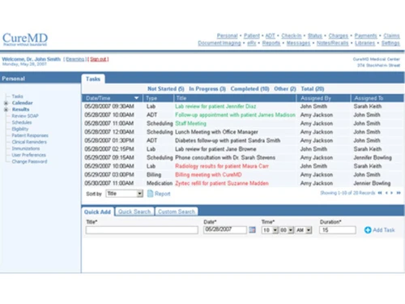Image resolution: width=405 pixels, height=304 pixels.
Task: Switch to the Custom Search tab
Action: [177, 212]
